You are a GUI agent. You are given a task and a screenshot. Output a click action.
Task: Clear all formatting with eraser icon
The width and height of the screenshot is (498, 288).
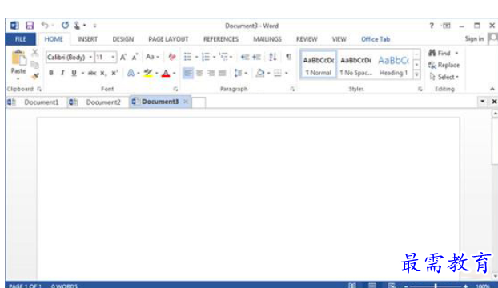(x=172, y=57)
